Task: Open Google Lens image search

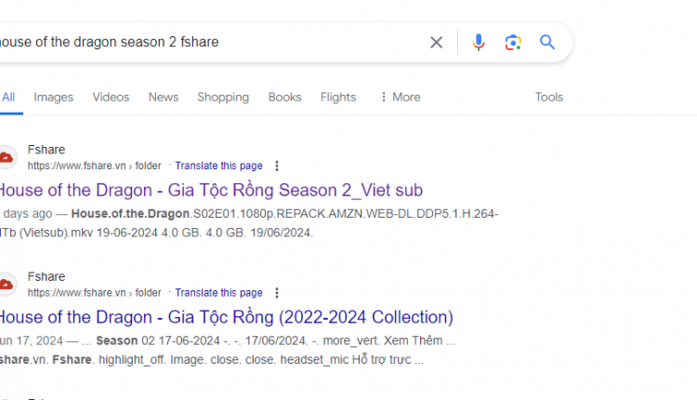Action: coord(512,42)
